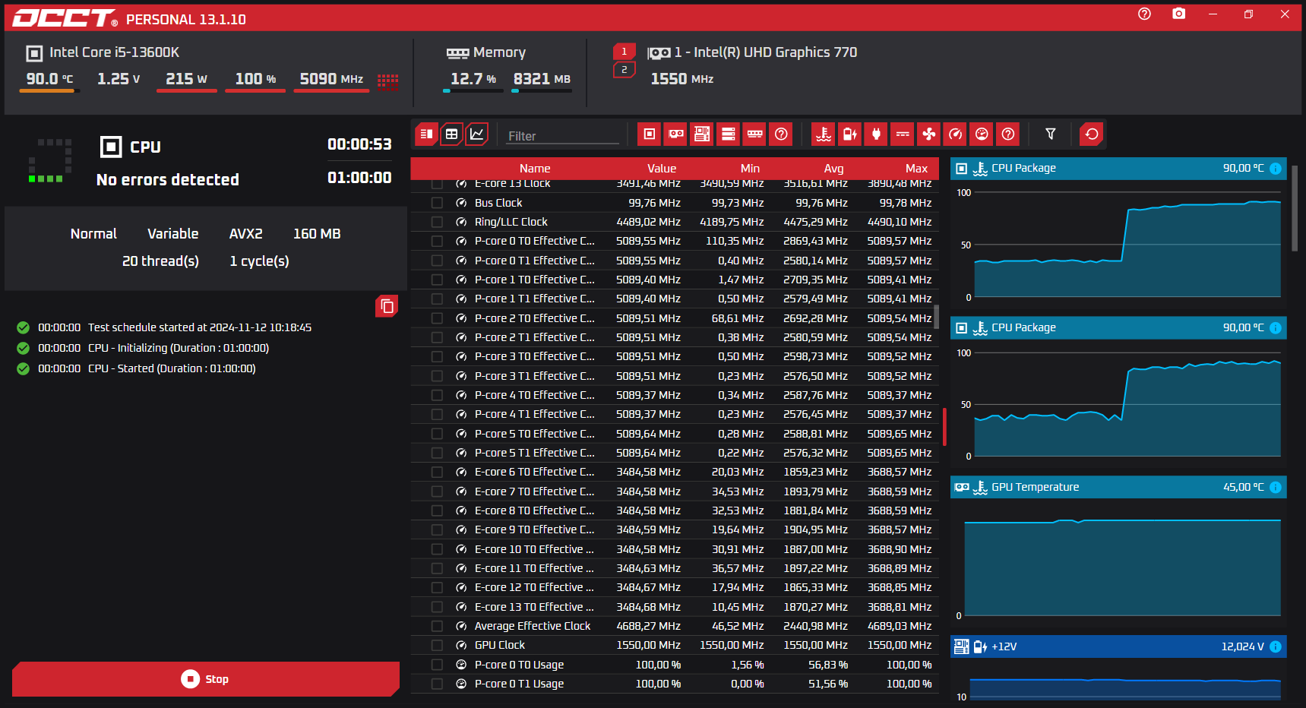1306x708 pixels.
Task: Check the P-core 0 T0 Effective Clock checkbox
Action: [437, 241]
